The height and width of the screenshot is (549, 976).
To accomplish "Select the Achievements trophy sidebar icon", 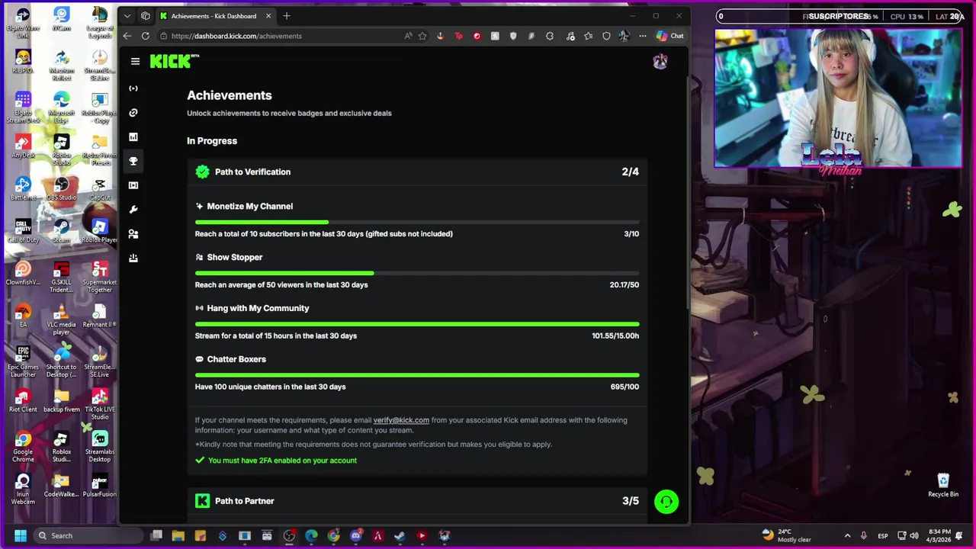I will 133,161.
